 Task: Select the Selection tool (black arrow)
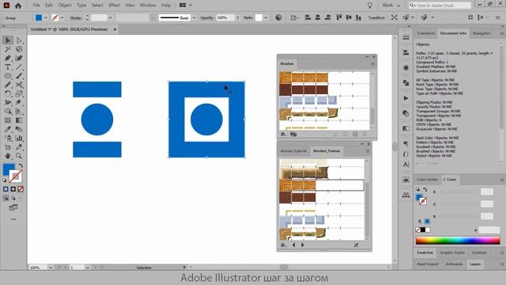(x=8, y=40)
